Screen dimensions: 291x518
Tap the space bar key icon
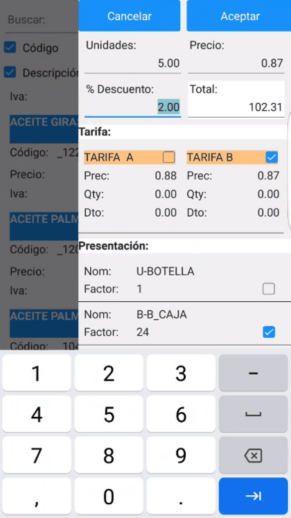254,414
